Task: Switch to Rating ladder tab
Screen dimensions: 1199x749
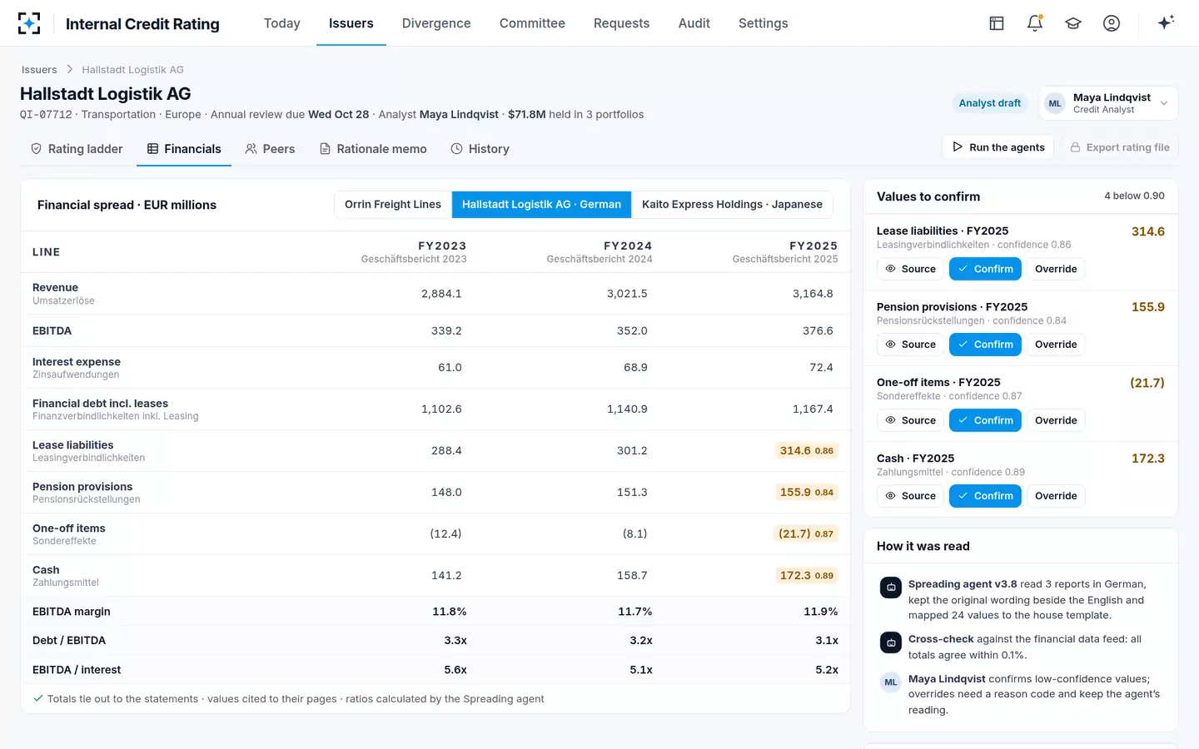Action: coord(77,149)
